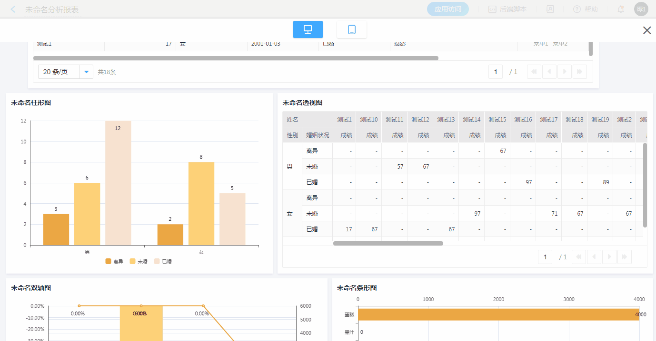Click the 已婚 bar labeled 12

click(118, 183)
